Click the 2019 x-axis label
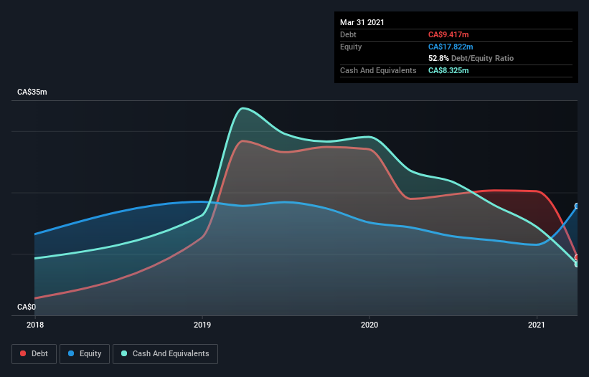Screen dimensions: 589x377 tap(202, 325)
